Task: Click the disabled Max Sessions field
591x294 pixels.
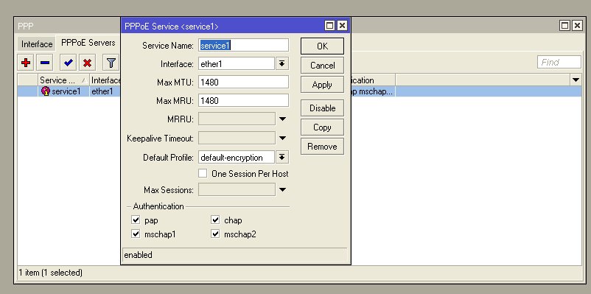Action: 237,189
